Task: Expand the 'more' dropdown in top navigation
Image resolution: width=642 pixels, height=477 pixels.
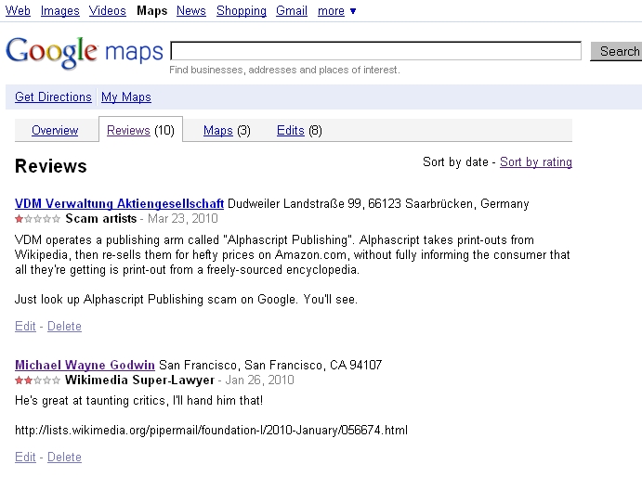Action: (x=336, y=11)
